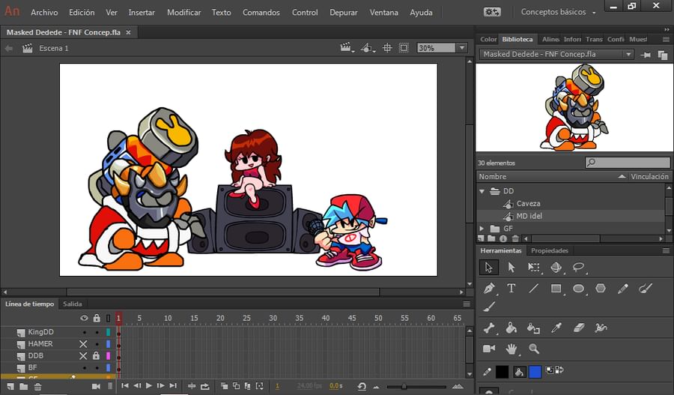
Task: Open the Modificar menu
Action: [184, 13]
